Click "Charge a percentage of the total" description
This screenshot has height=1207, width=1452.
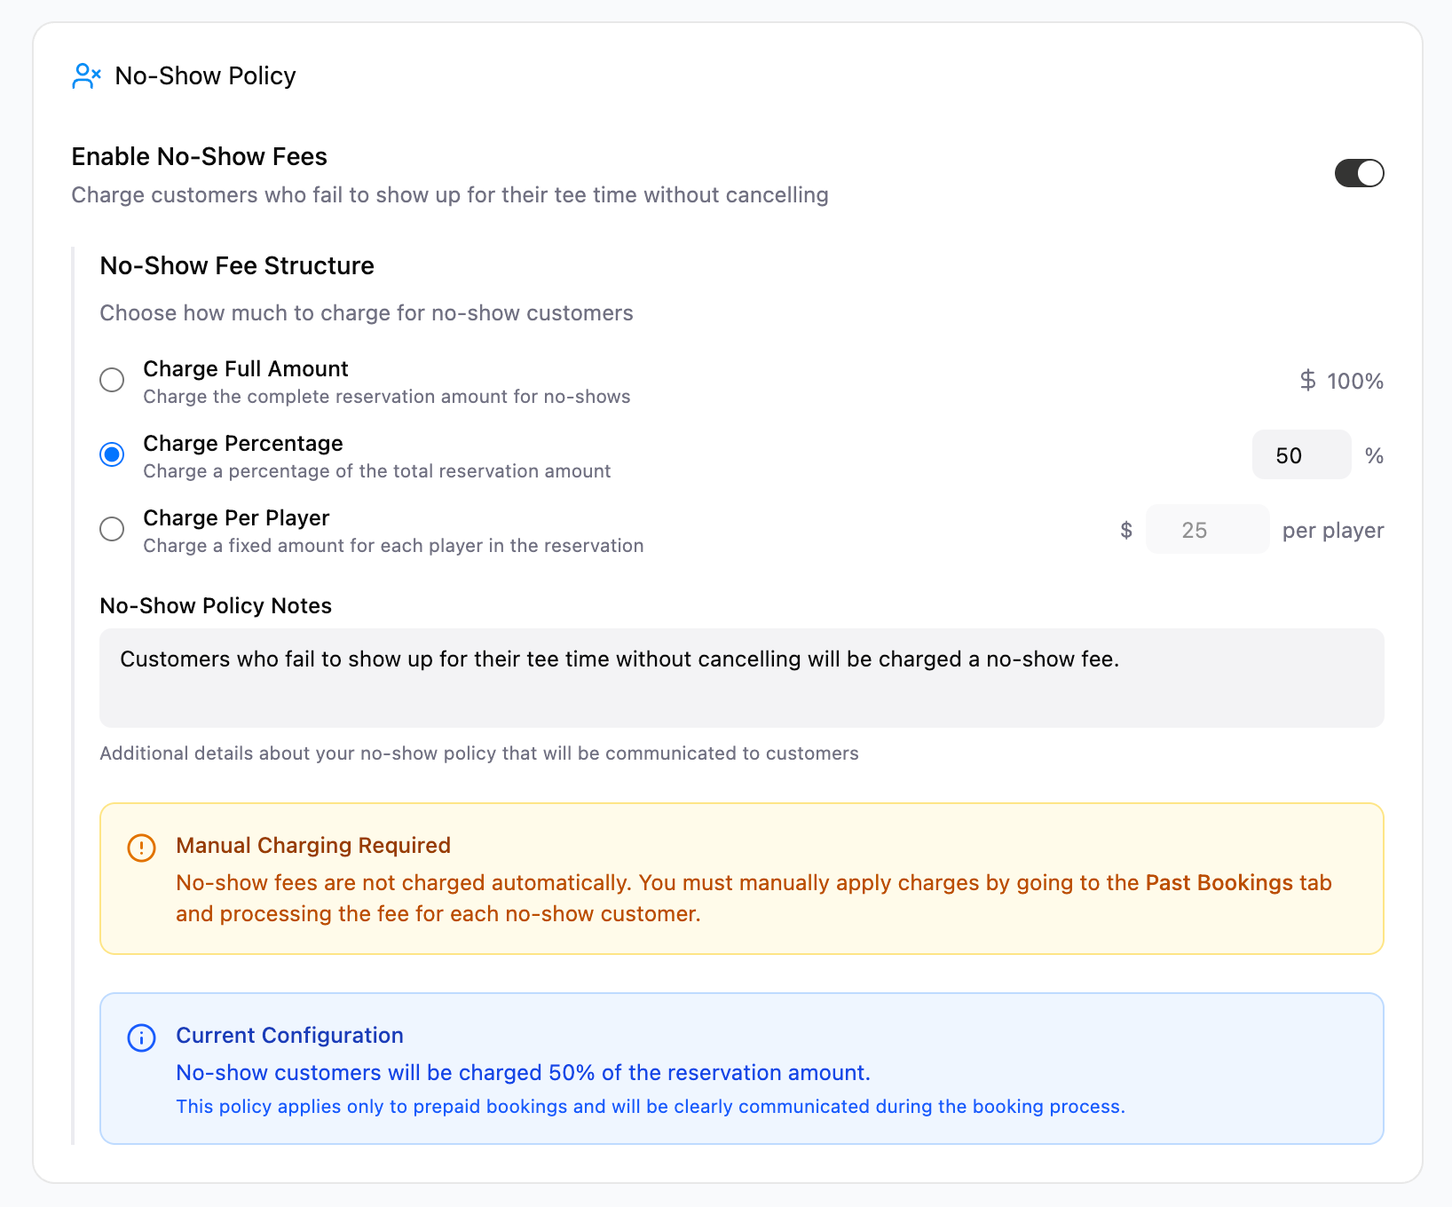click(x=377, y=470)
